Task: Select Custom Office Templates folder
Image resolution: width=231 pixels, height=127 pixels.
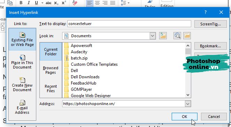Action: pos(91,64)
